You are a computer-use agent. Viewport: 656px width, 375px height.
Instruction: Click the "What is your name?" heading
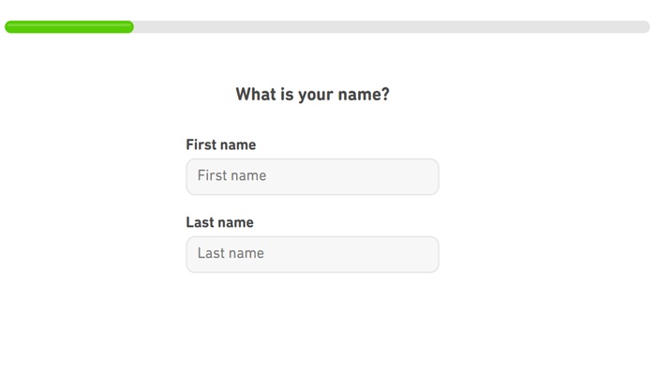[312, 95]
